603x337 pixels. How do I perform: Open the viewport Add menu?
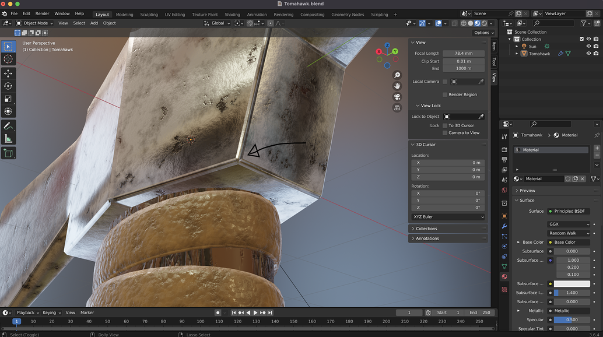(x=94, y=23)
